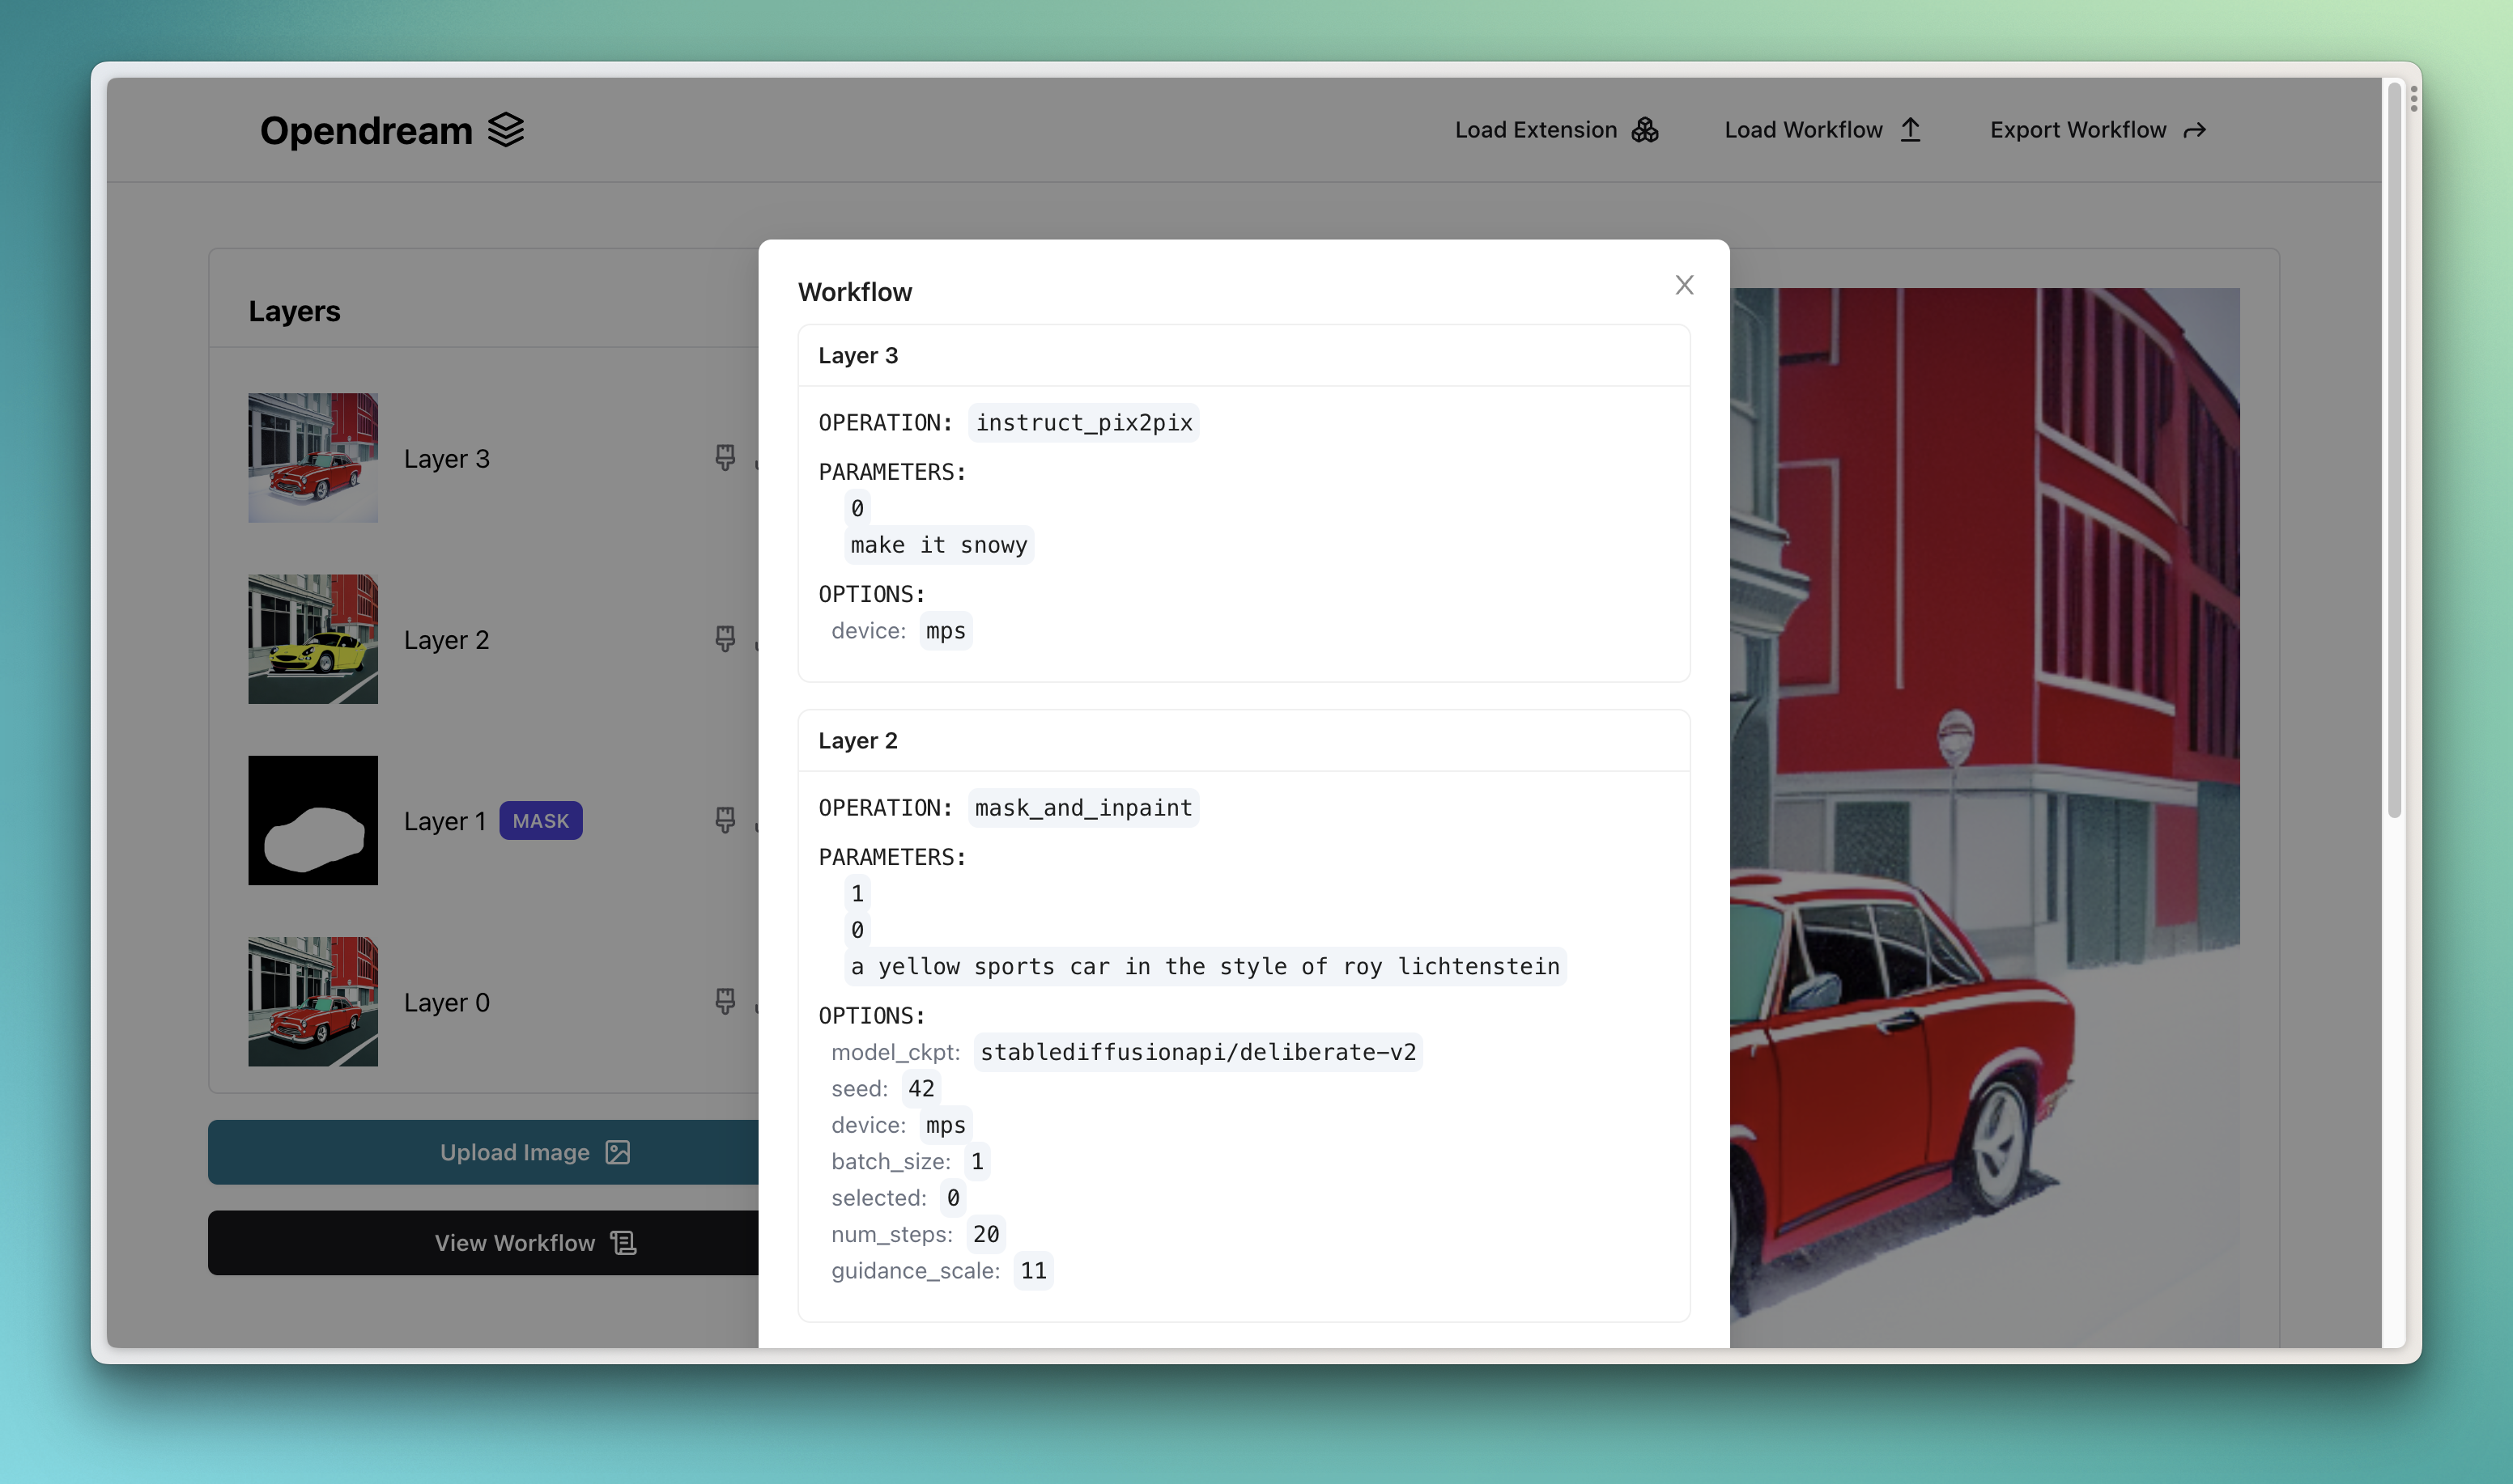Click the instruct_pix2pix operation tag
This screenshot has width=2513, height=1484.
click(1083, 423)
